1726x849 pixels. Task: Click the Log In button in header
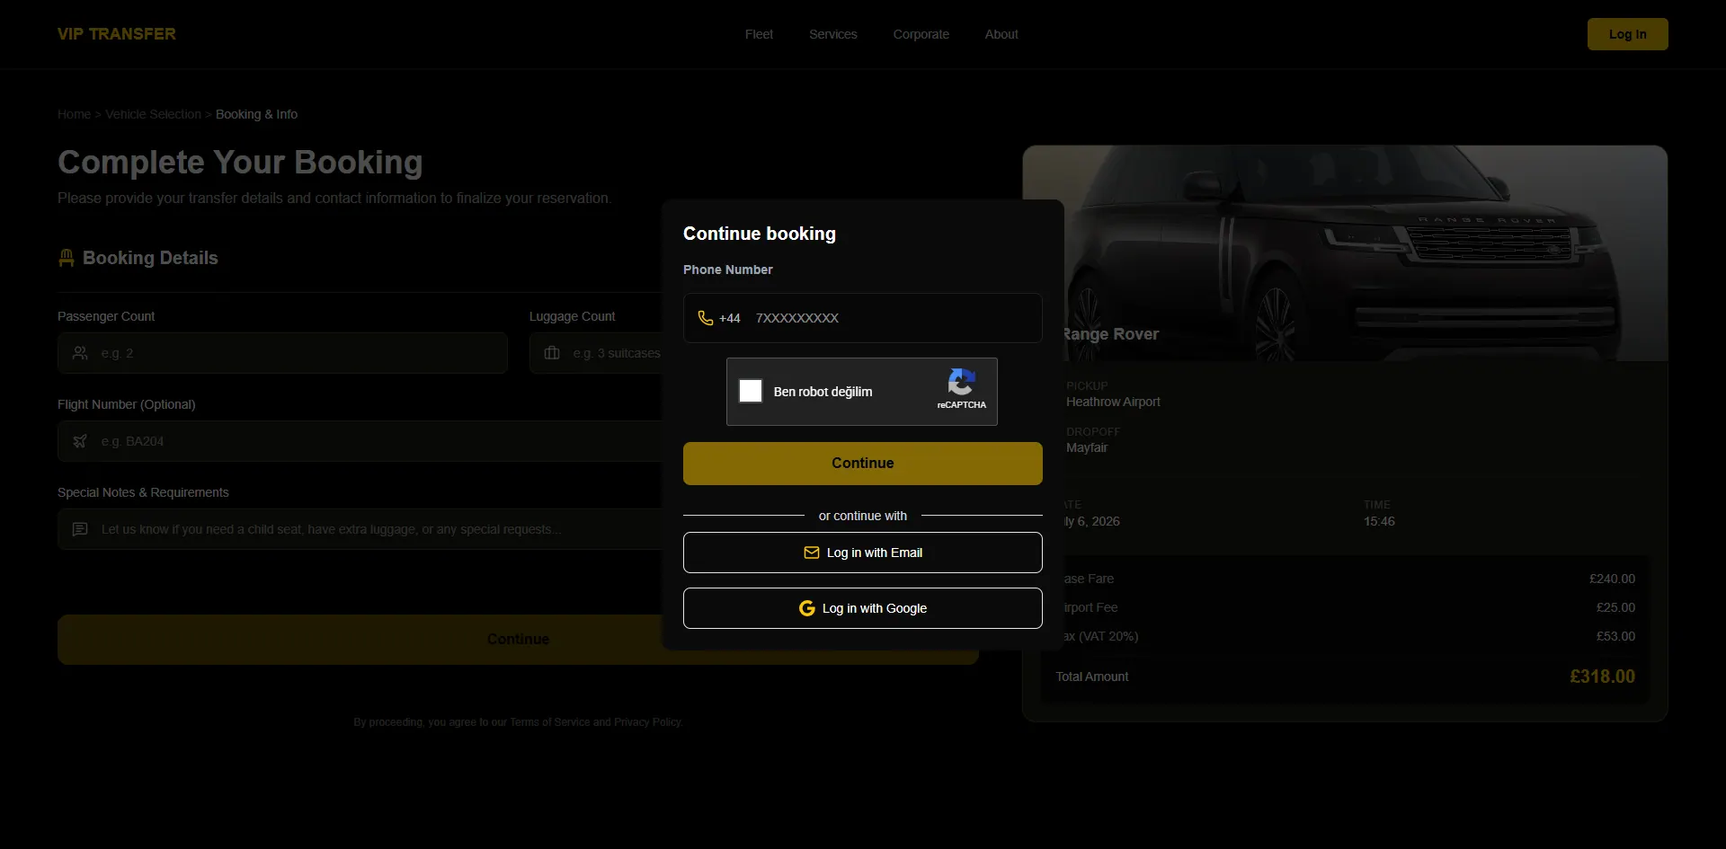1628,34
